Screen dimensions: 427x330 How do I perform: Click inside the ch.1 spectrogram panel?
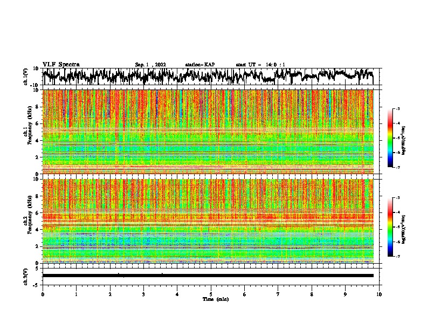(x=208, y=132)
